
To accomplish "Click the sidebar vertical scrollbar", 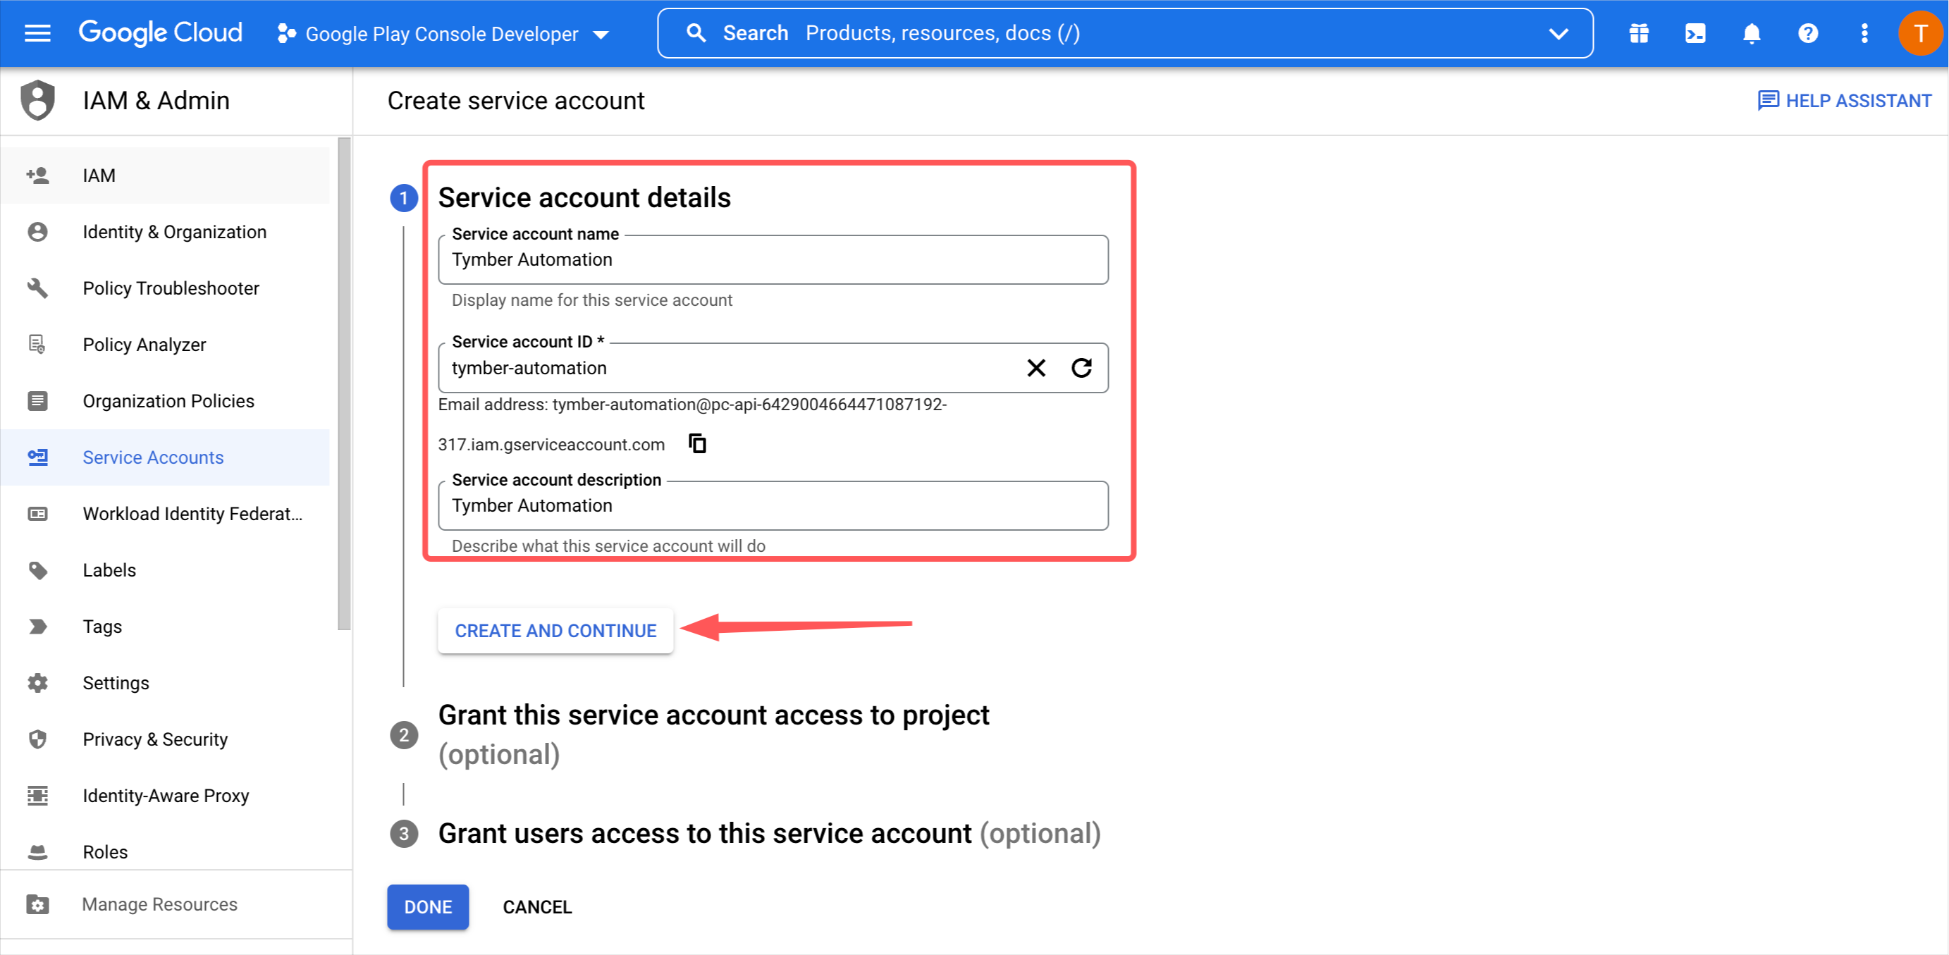I will pos(344,383).
